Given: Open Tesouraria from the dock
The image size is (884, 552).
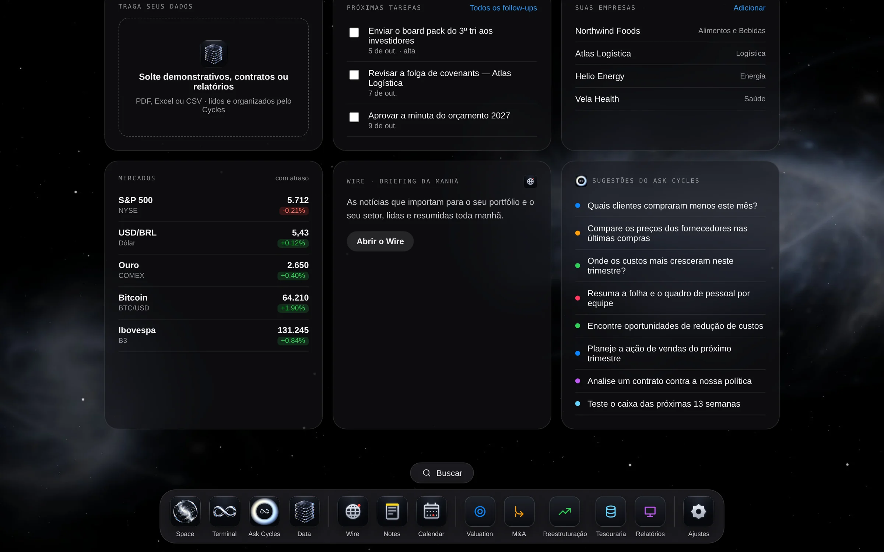Looking at the screenshot, I should pos(611,511).
